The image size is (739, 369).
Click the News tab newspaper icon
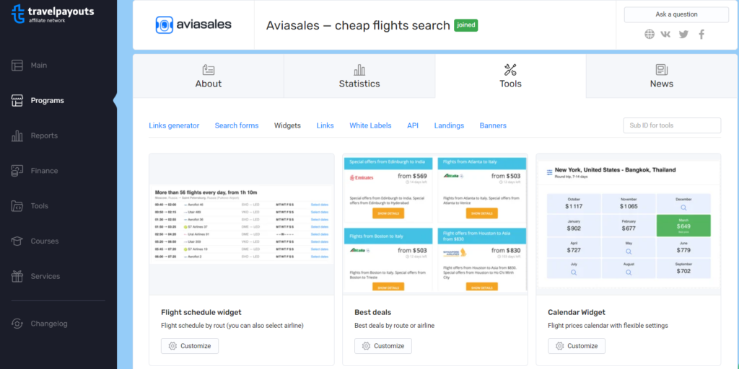[x=662, y=70]
